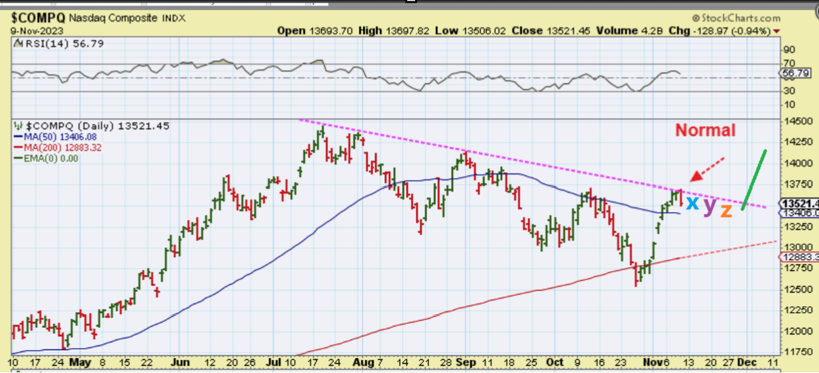
Task: Click the 9-Nov-2023 chart date
Action: click(36, 30)
